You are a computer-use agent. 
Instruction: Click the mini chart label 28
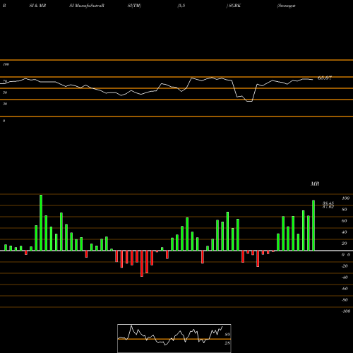pos(227,343)
